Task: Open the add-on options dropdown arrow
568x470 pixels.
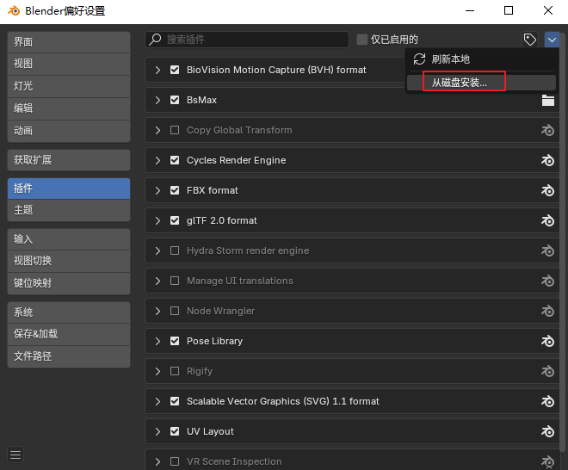Action: click(552, 40)
